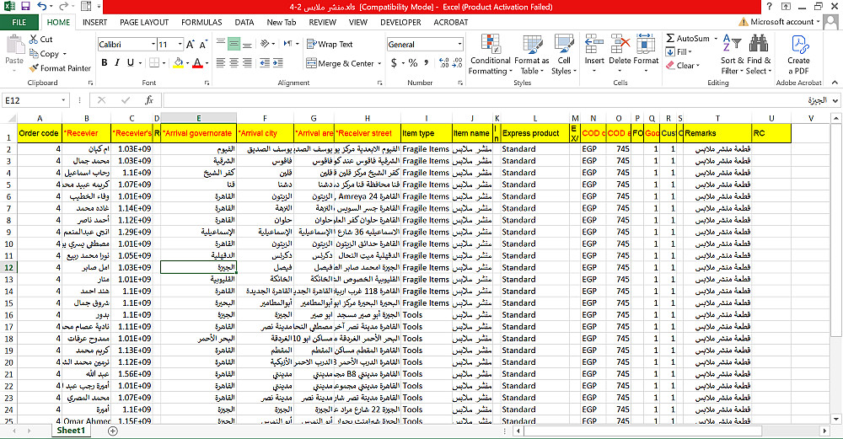
Task: Toggle Center horizontal alignment
Action: tap(234, 63)
